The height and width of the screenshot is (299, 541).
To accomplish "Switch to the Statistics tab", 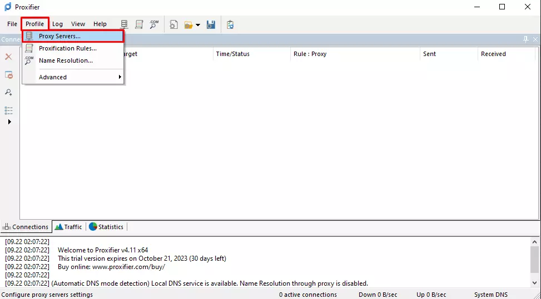I will pos(106,227).
